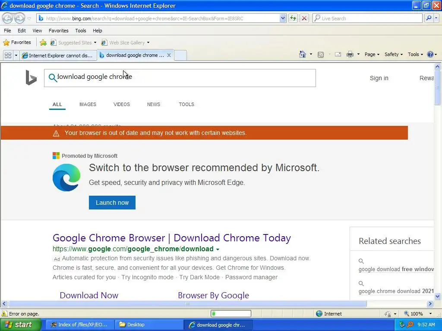This screenshot has height=331, width=442.
Task: Open the Desktop folder taskbar item
Action: point(149,325)
